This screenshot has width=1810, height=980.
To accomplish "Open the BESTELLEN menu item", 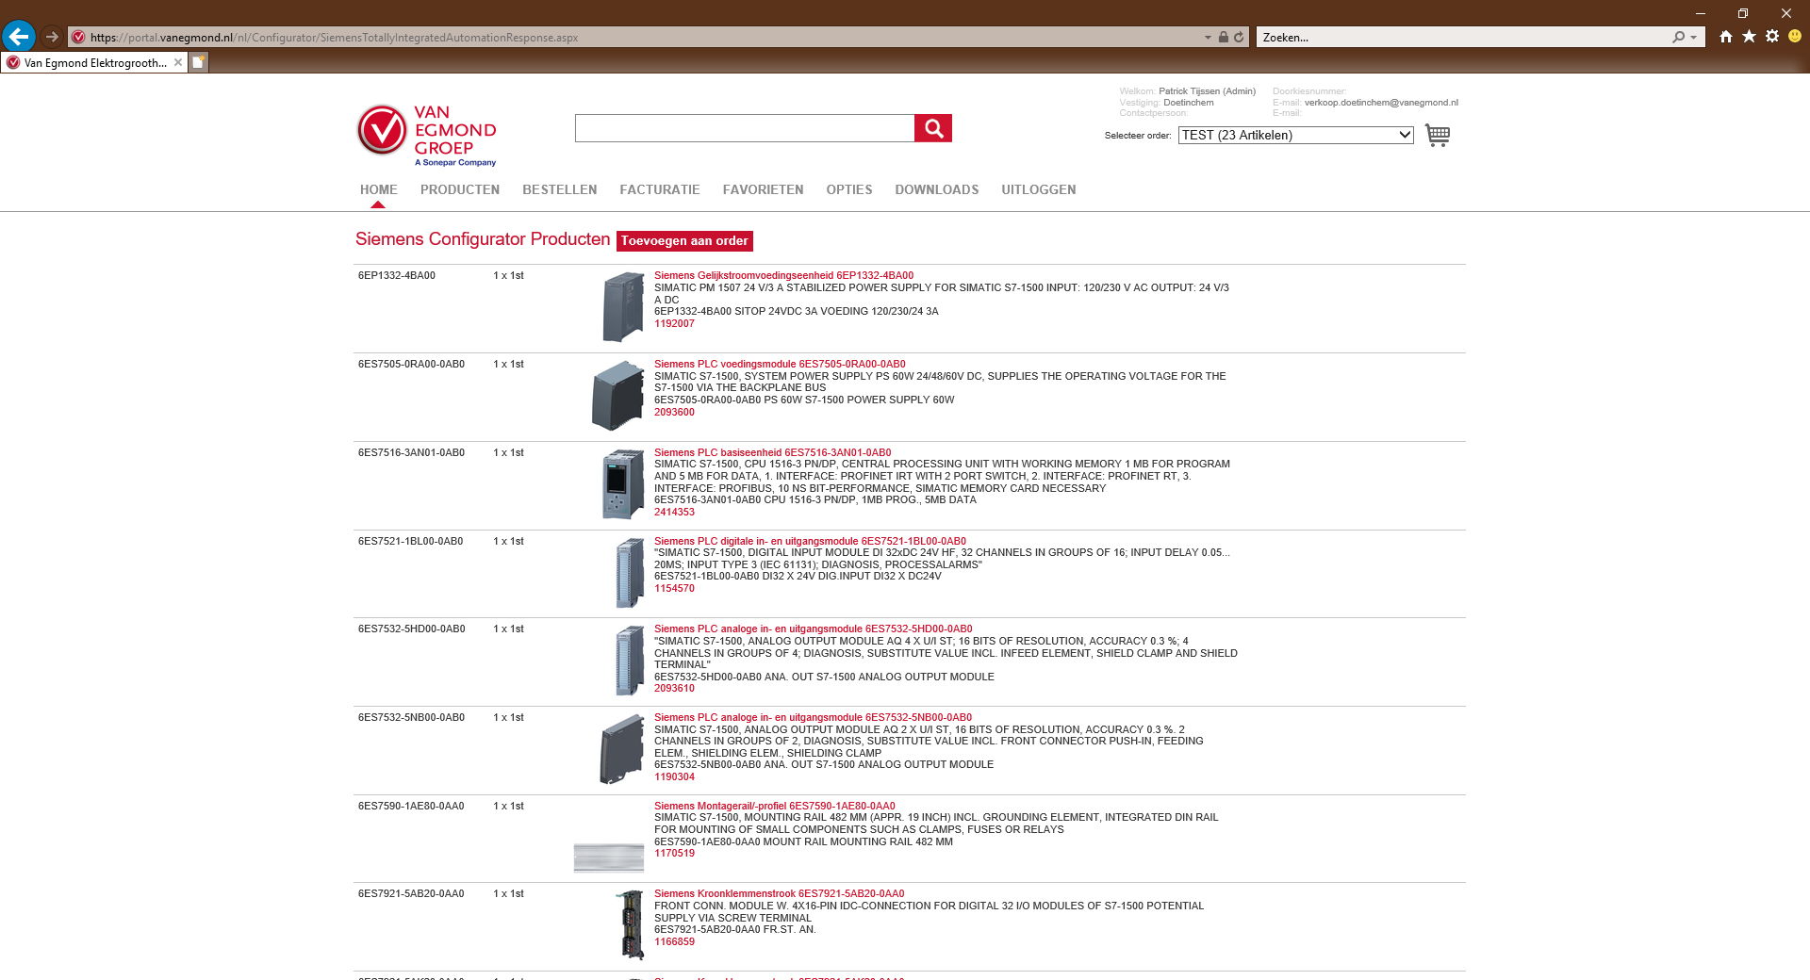I will click(x=560, y=189).
